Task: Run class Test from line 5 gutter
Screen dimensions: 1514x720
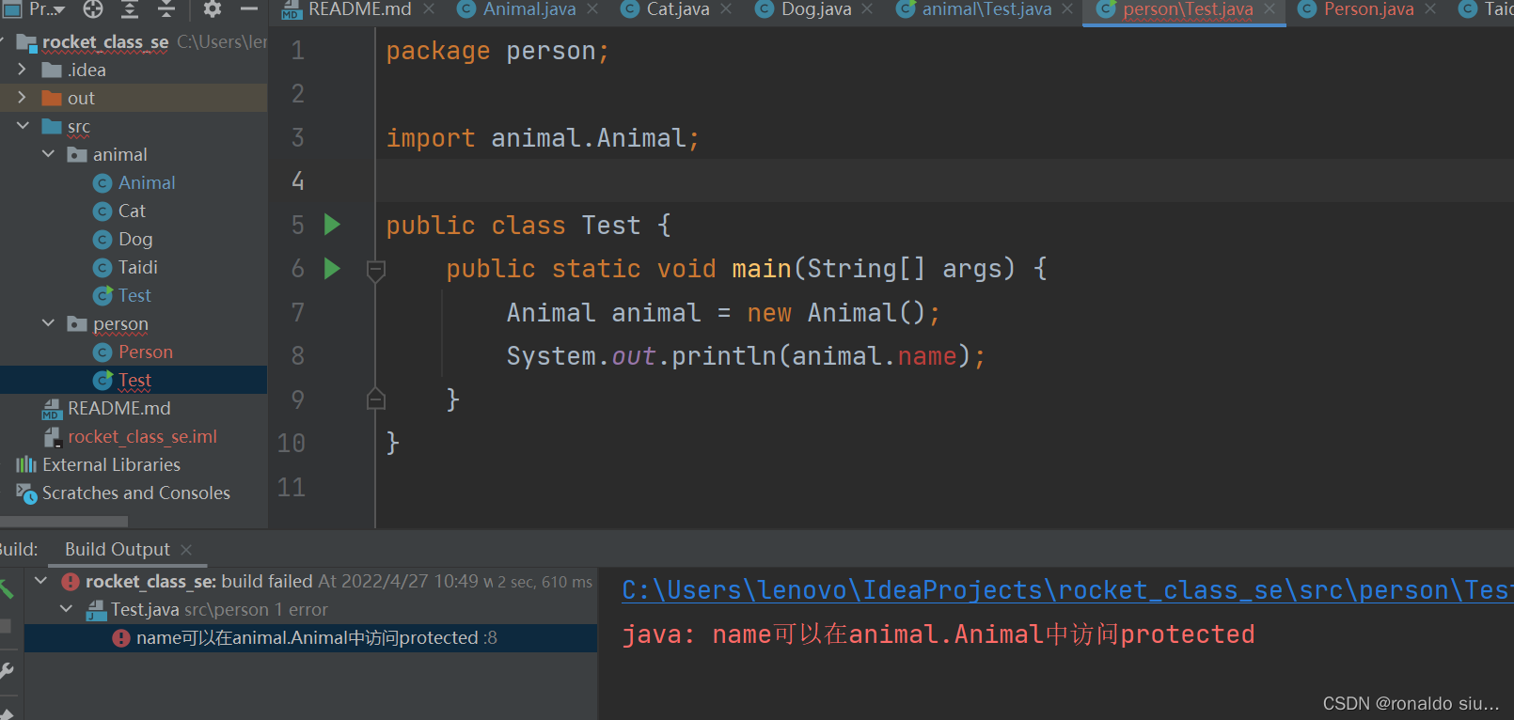Action: (x=332, y=225)
